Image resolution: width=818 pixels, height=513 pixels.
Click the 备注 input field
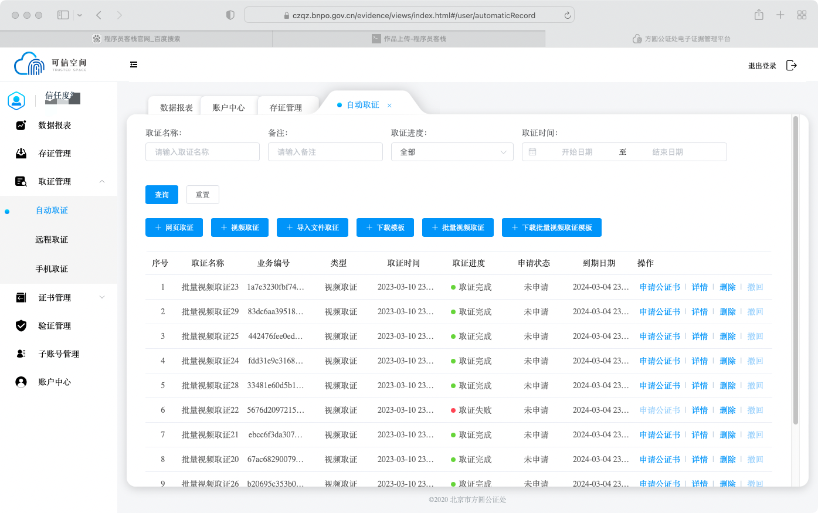click(325, 152)
